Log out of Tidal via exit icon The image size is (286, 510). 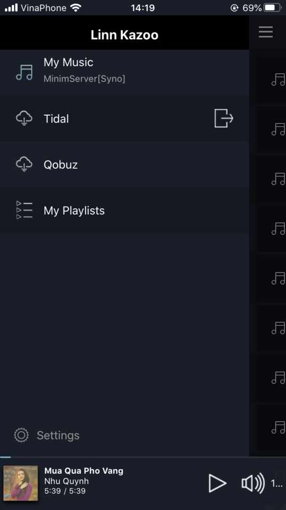click(224, 118)
